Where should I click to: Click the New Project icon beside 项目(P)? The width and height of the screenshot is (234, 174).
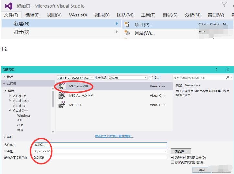point(127,25)
